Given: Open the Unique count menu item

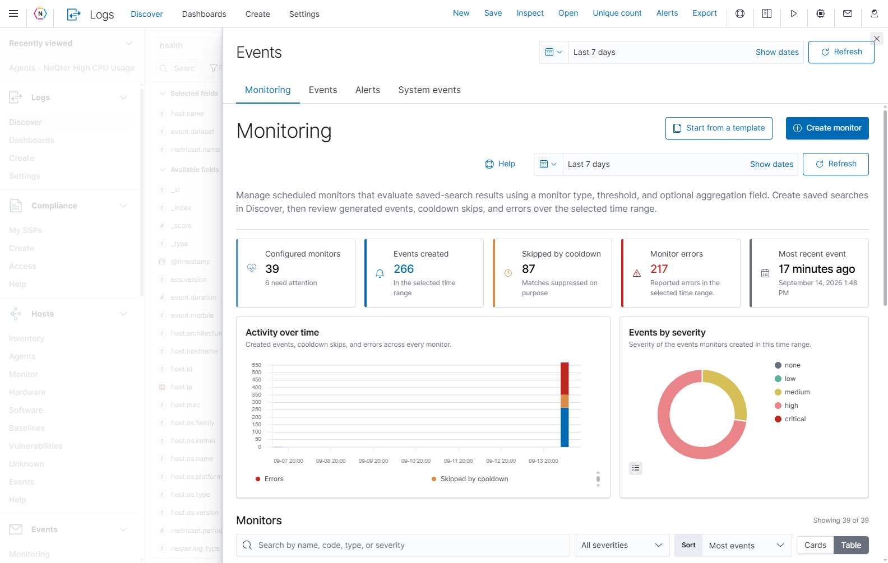Looking at the screenshot, I should pyautogui.click(x=617, y=13).
